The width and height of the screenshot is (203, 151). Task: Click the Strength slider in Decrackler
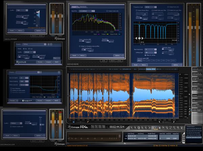tap(31, 123)
